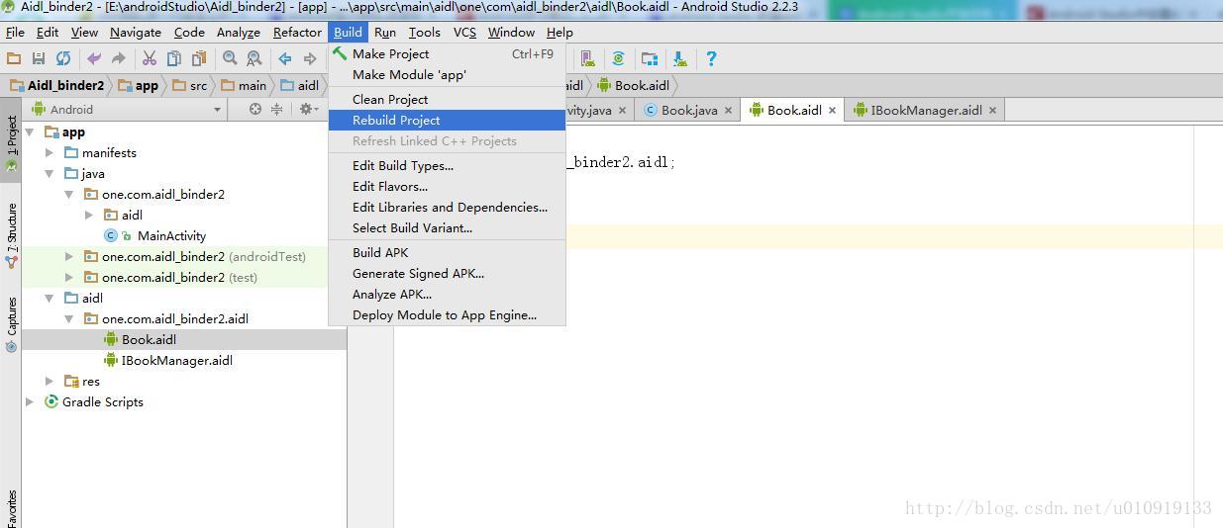
Task: Open the VCS menu
Action: coord(464,32)
